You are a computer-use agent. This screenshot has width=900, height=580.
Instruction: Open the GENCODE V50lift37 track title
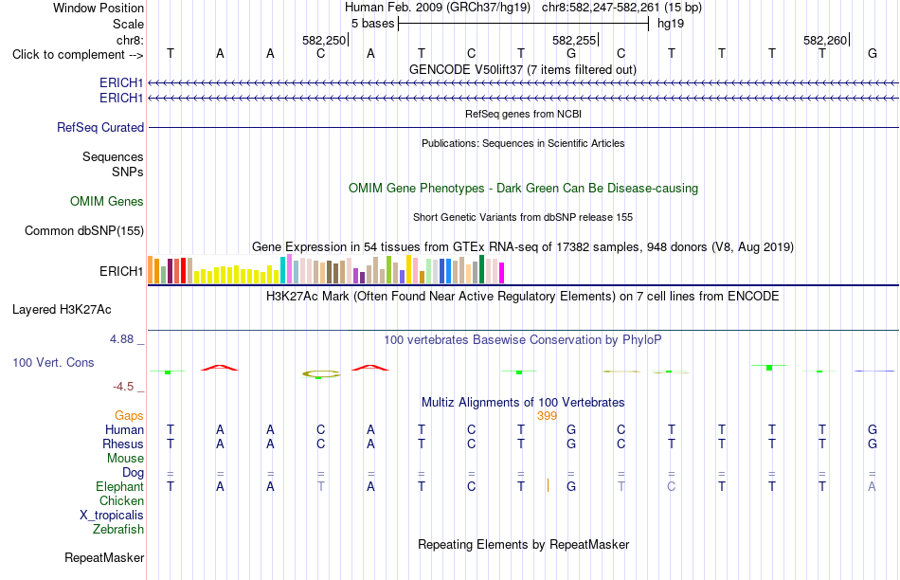[x=522, y=69]
